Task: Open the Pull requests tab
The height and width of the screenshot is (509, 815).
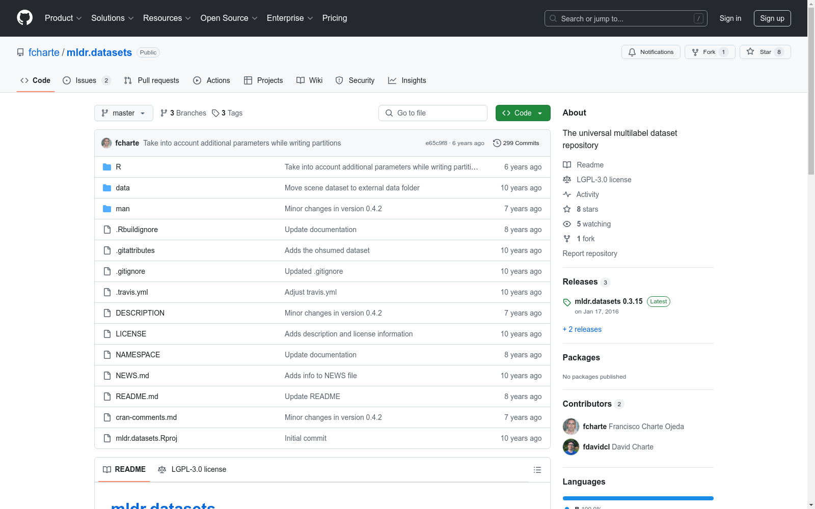Action: (x=152, y=80)
